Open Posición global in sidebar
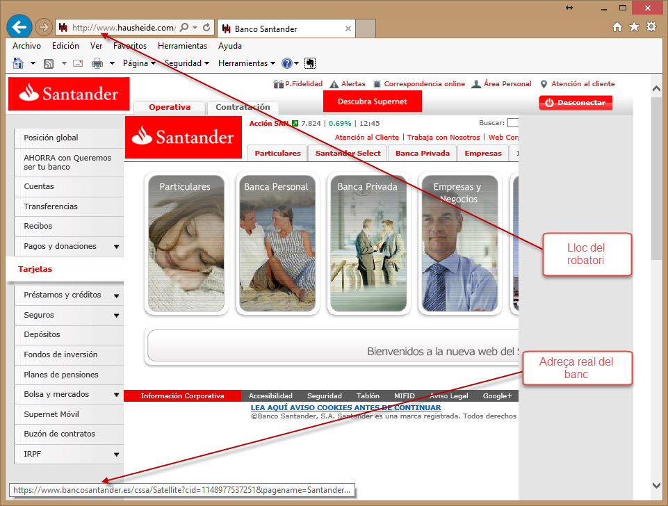668x506 pixels. point(69,138)
